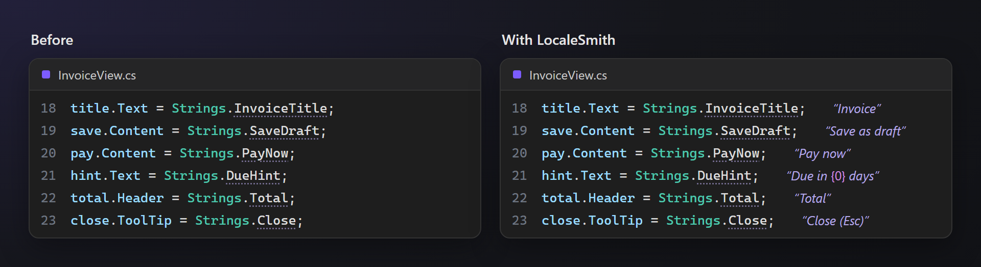Click save.Content in LocaleSmith panel

588,131
